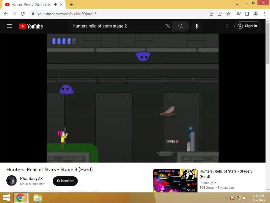
Task: Open a new browser tab
Action: tap(71, 4)
